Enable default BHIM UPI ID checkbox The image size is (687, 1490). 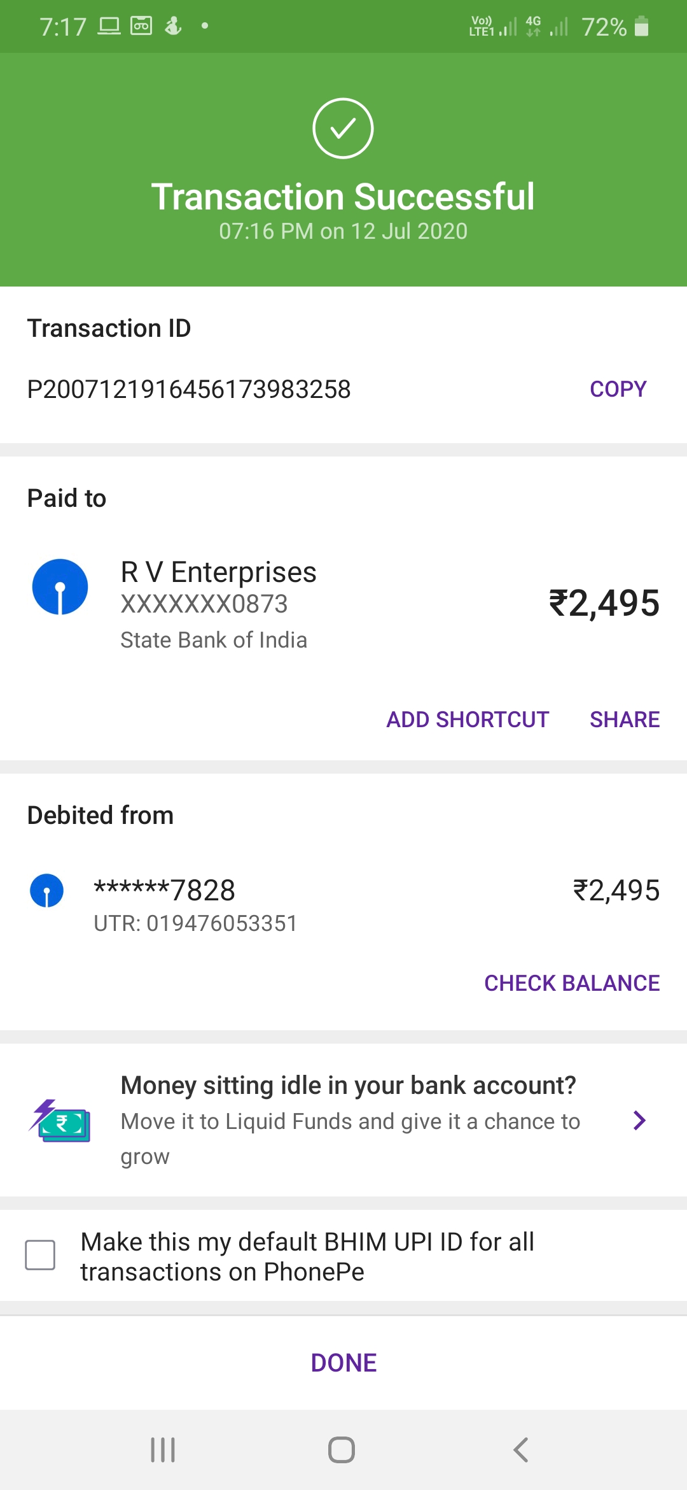[40, 1255]
